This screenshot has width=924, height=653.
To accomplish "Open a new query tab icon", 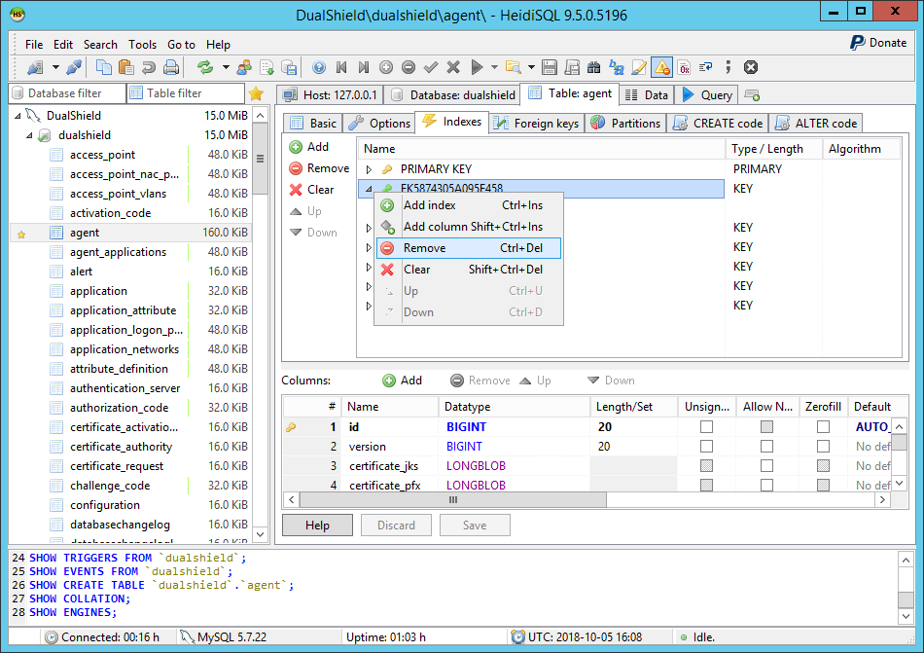I will pos(752,95).
